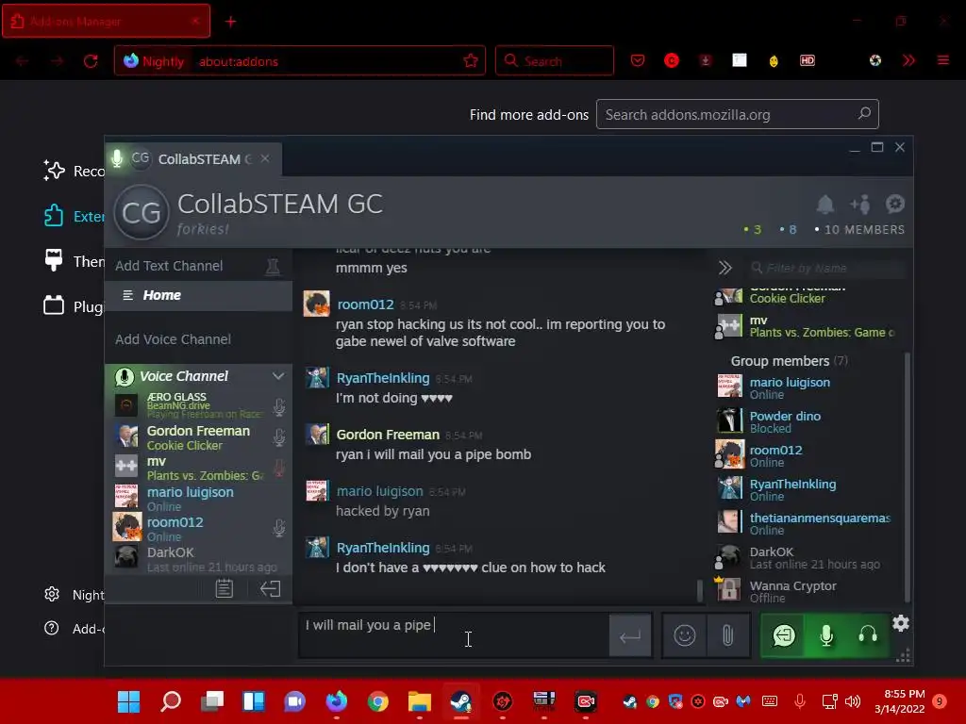This screenshot has width=966, height=724.
Task: Open Nightly settings gear link in sidebar
Action: [x=74, y=595]
